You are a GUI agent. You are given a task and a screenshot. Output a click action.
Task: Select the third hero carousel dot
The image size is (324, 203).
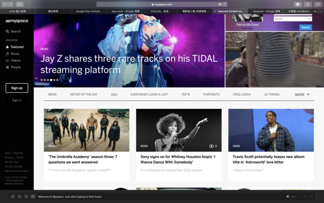click(x=48, y=80)
